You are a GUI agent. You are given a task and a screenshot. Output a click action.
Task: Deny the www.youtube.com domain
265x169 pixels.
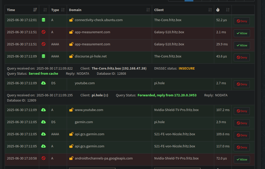click(x=242, y=111)
